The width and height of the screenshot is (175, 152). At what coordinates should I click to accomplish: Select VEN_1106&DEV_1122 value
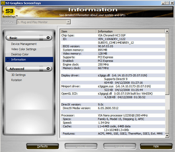[x=112, y=39]
